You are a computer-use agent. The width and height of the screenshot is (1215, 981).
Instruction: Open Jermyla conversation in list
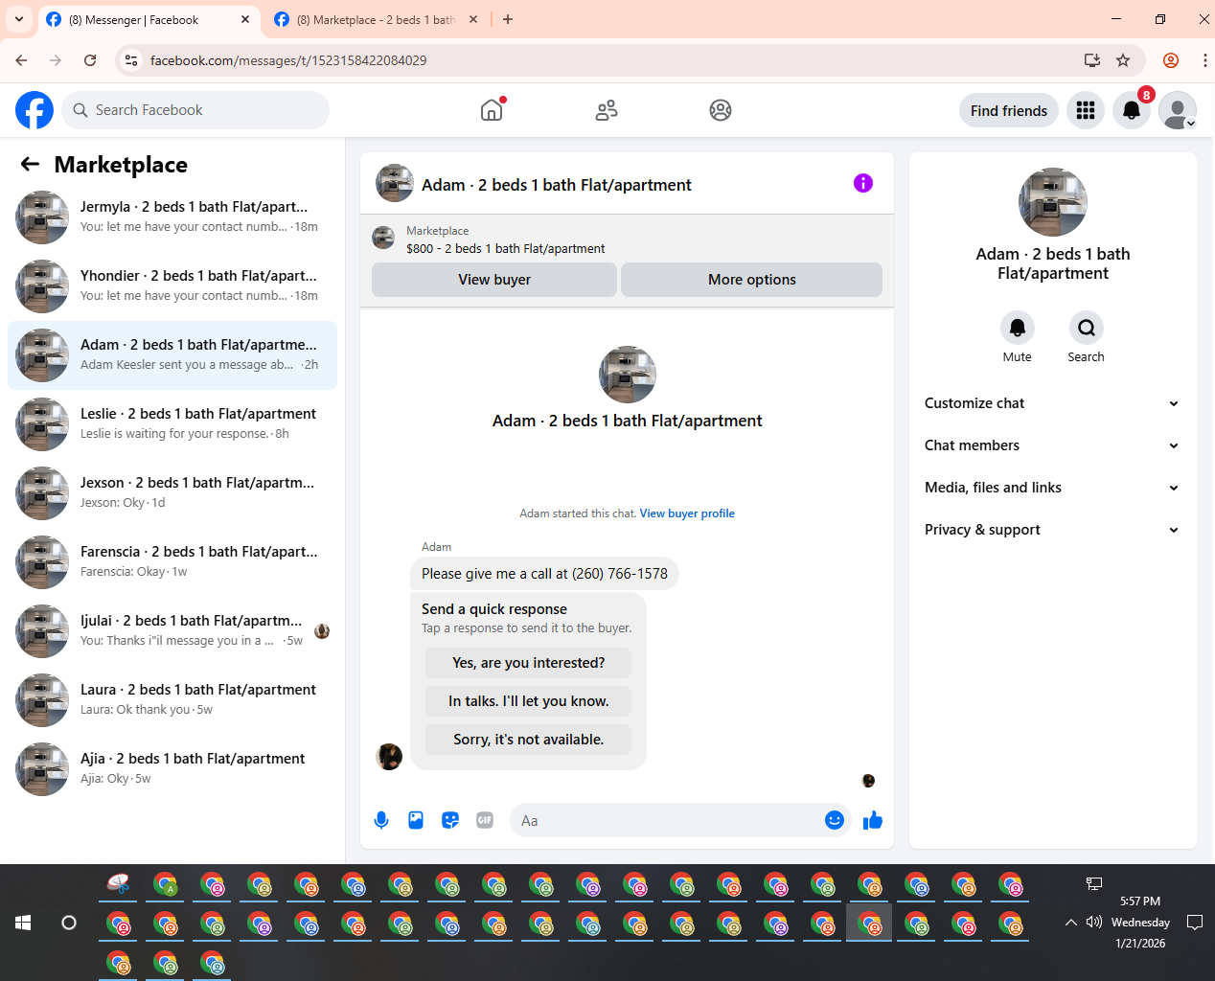tap(172, 217)
